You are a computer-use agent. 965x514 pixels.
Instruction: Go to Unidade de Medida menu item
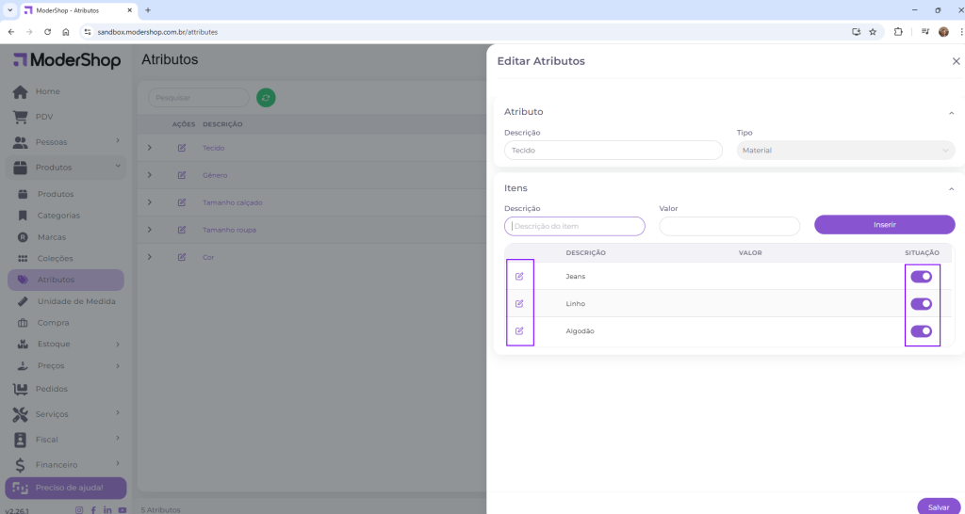point(76,301)
